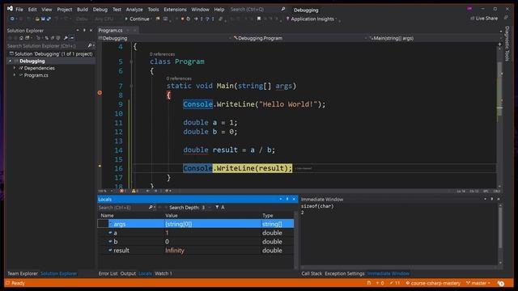
Task: Switch to the Output tab
Action: coord(128,273)
